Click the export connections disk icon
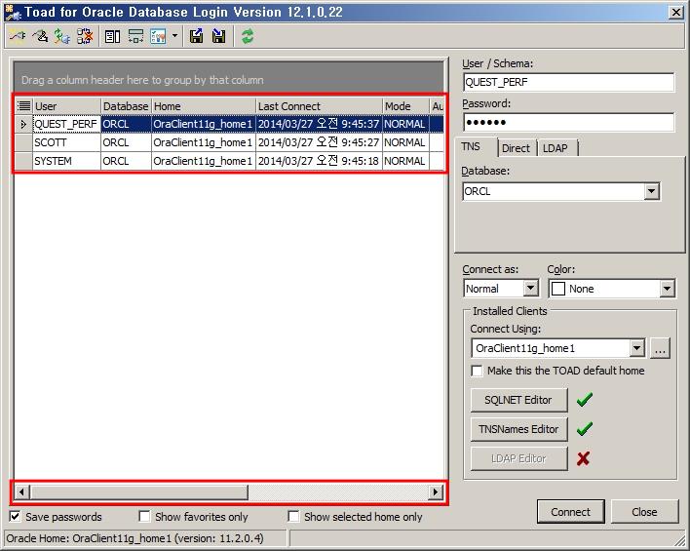 [x=197, y=36]
